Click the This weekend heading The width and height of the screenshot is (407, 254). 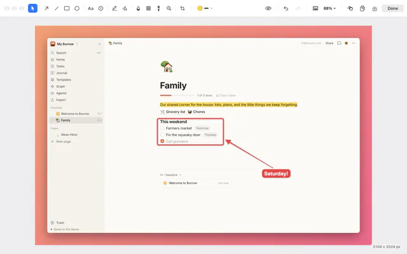(x=174, y=121)
